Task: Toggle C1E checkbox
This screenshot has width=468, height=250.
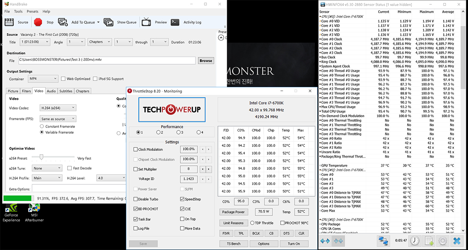Action: pyautogui.click(x=182, y=209)
